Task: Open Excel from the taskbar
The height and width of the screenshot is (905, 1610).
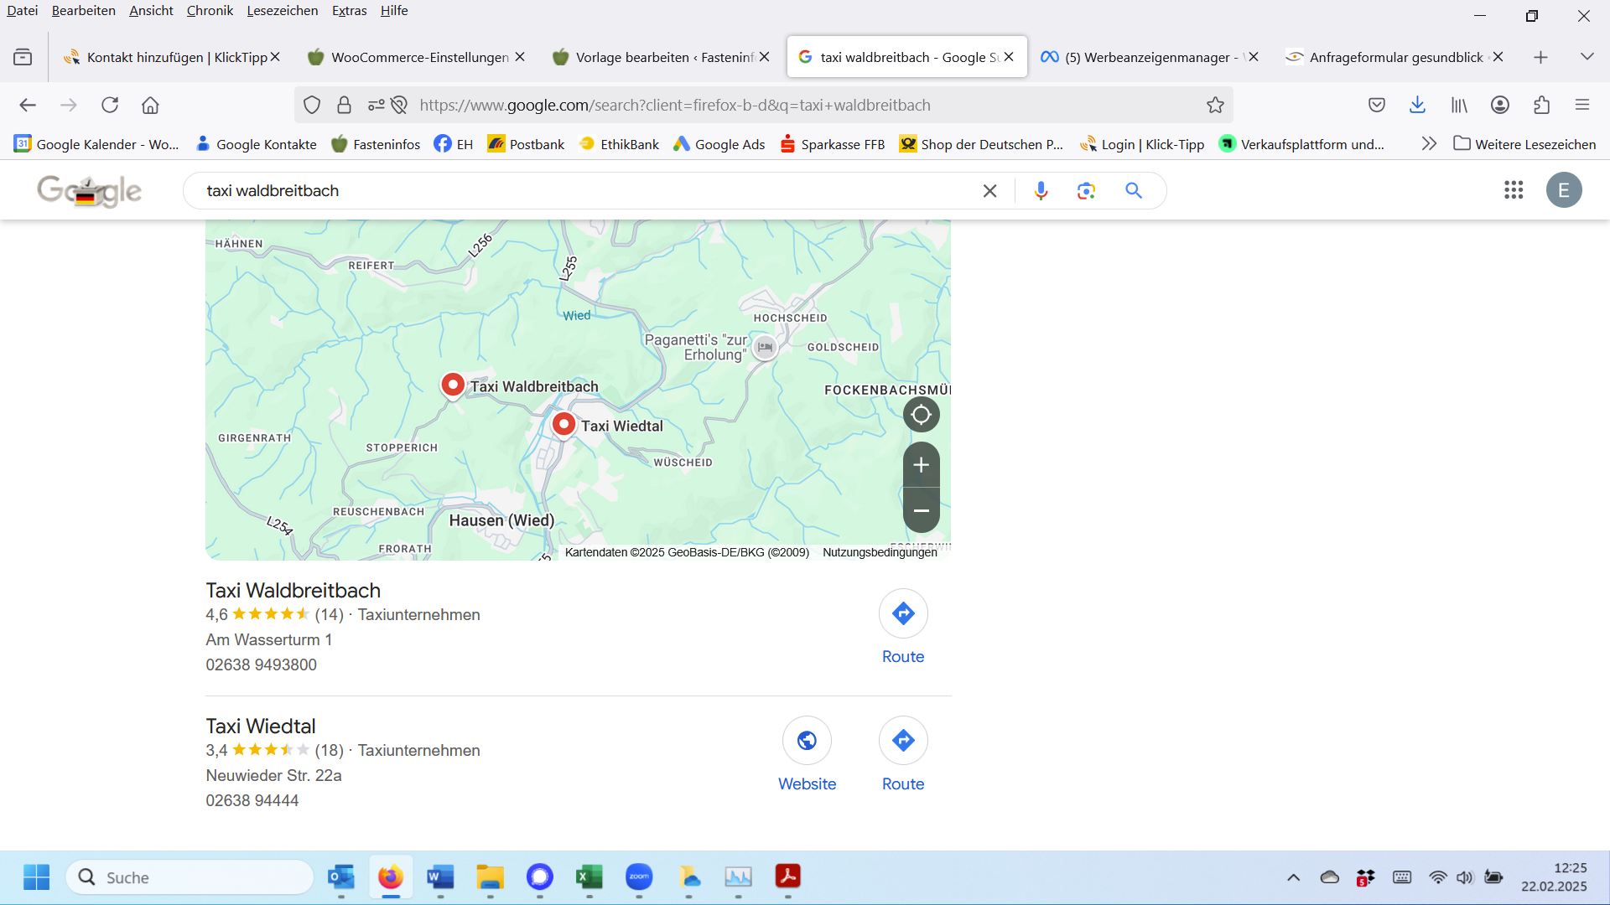Action: (589, 877)
